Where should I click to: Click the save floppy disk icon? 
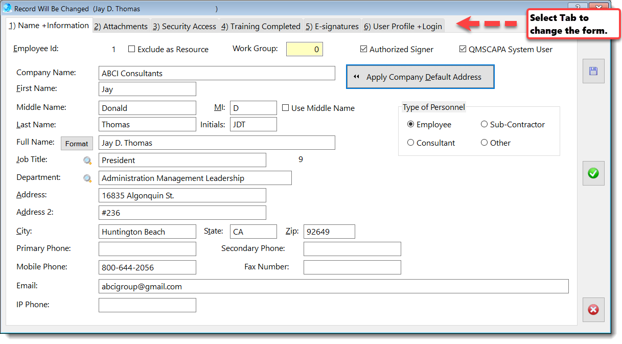593,72
